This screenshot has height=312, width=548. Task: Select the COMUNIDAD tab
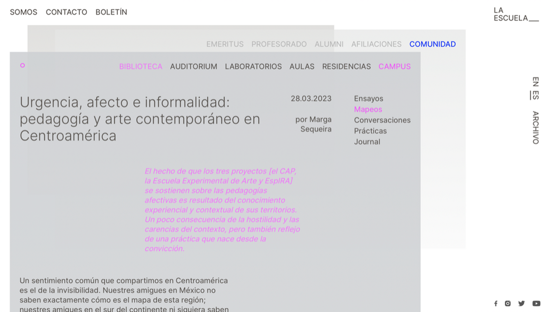click(x=432, y=44)
